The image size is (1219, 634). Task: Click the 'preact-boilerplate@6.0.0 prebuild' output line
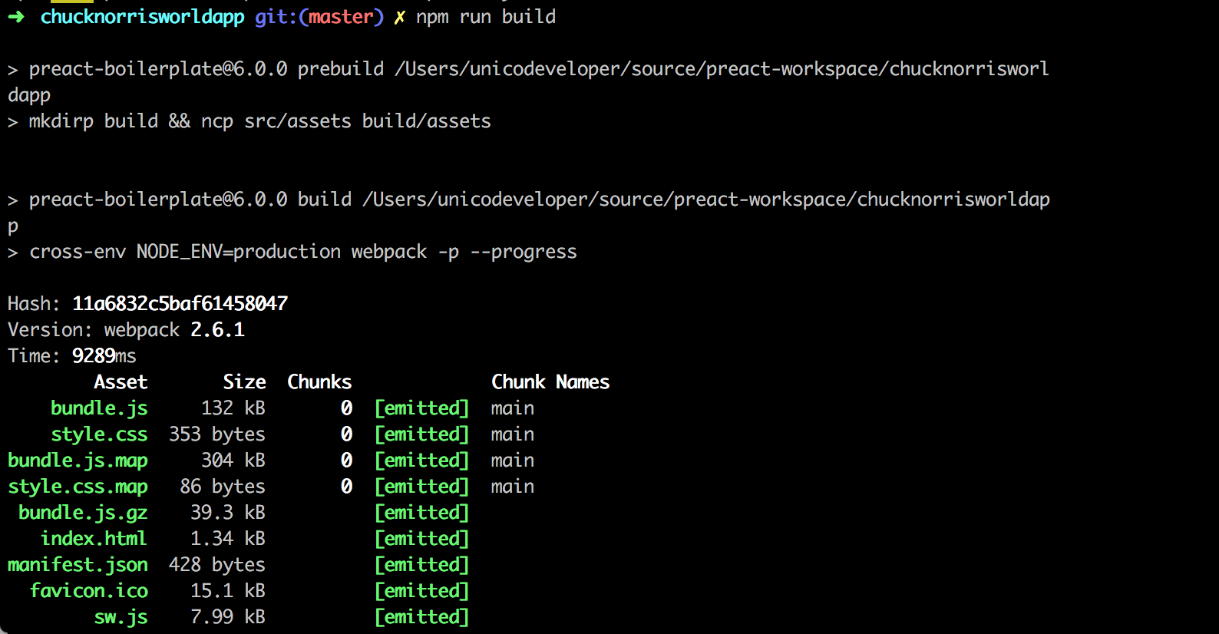(x=528, y=82)
